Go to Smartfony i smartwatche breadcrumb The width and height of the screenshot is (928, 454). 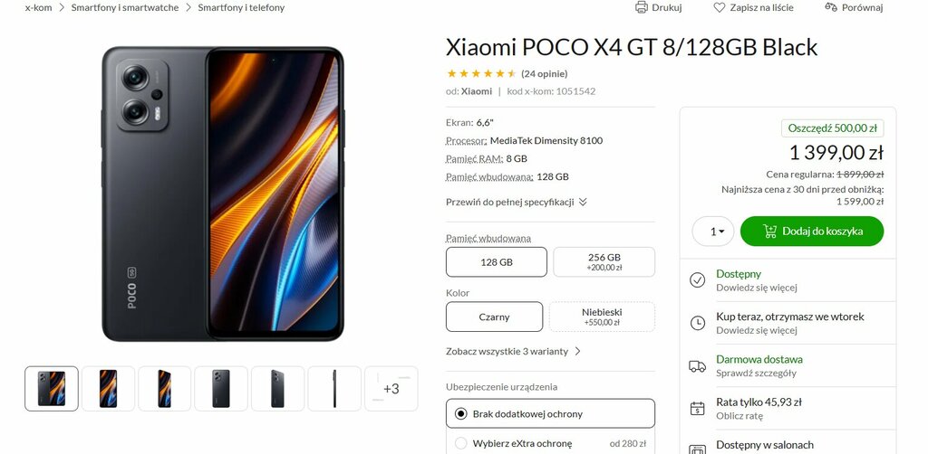[125, 7]
